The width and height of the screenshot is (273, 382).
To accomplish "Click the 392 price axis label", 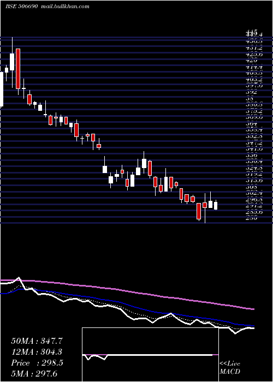I will pyautogui.click(x=252, y=92).
